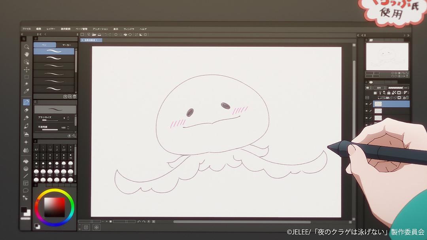Toggle visibility eye of the third layer
The height and width of the screenshot is (240, 427).
point(367,118)
